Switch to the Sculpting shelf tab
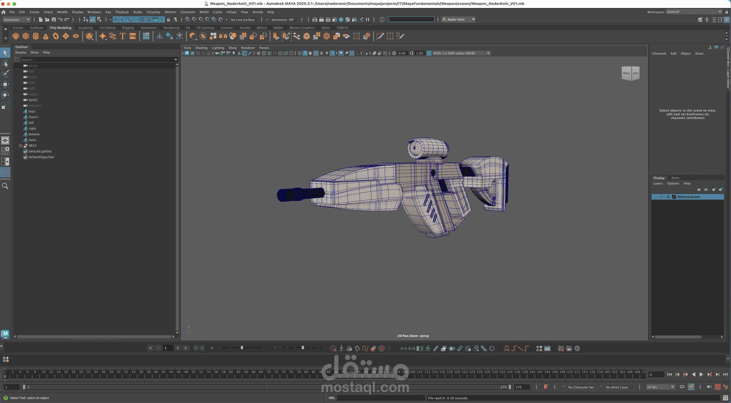This screenshot has height=403, width=731. tap(85, 28)
